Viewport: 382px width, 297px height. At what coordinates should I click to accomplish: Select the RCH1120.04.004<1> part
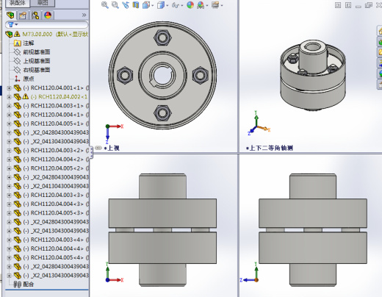(57, 115)
